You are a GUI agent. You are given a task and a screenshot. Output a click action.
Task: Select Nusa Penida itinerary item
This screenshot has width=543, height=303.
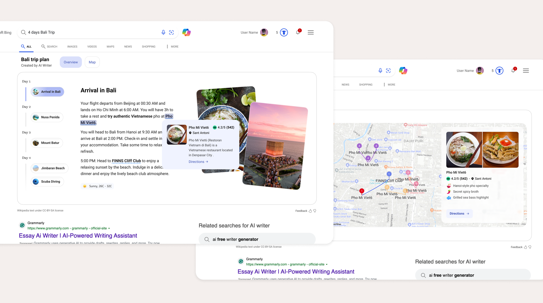(47, 117)
